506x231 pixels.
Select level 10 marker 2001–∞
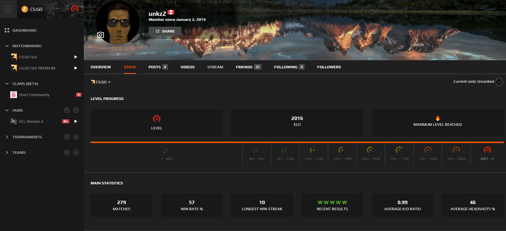coord(487,150)
